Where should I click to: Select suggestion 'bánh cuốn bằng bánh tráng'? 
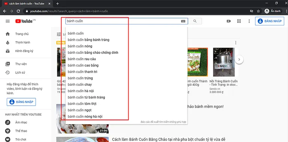pos(126,40)
